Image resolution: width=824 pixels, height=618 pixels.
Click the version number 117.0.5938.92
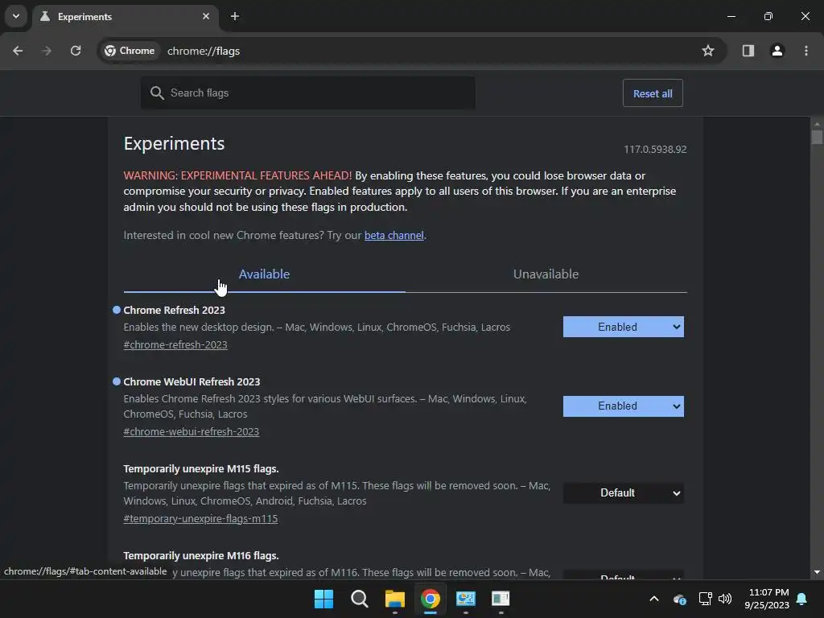point(655,149)
